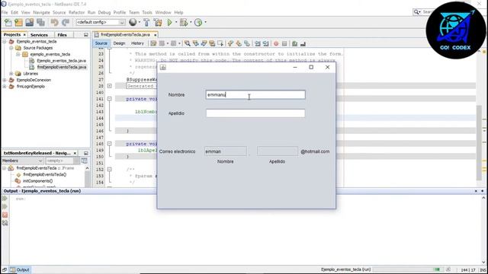
Task: Click the run progress bar in status bar
Action: coord(408,269)
